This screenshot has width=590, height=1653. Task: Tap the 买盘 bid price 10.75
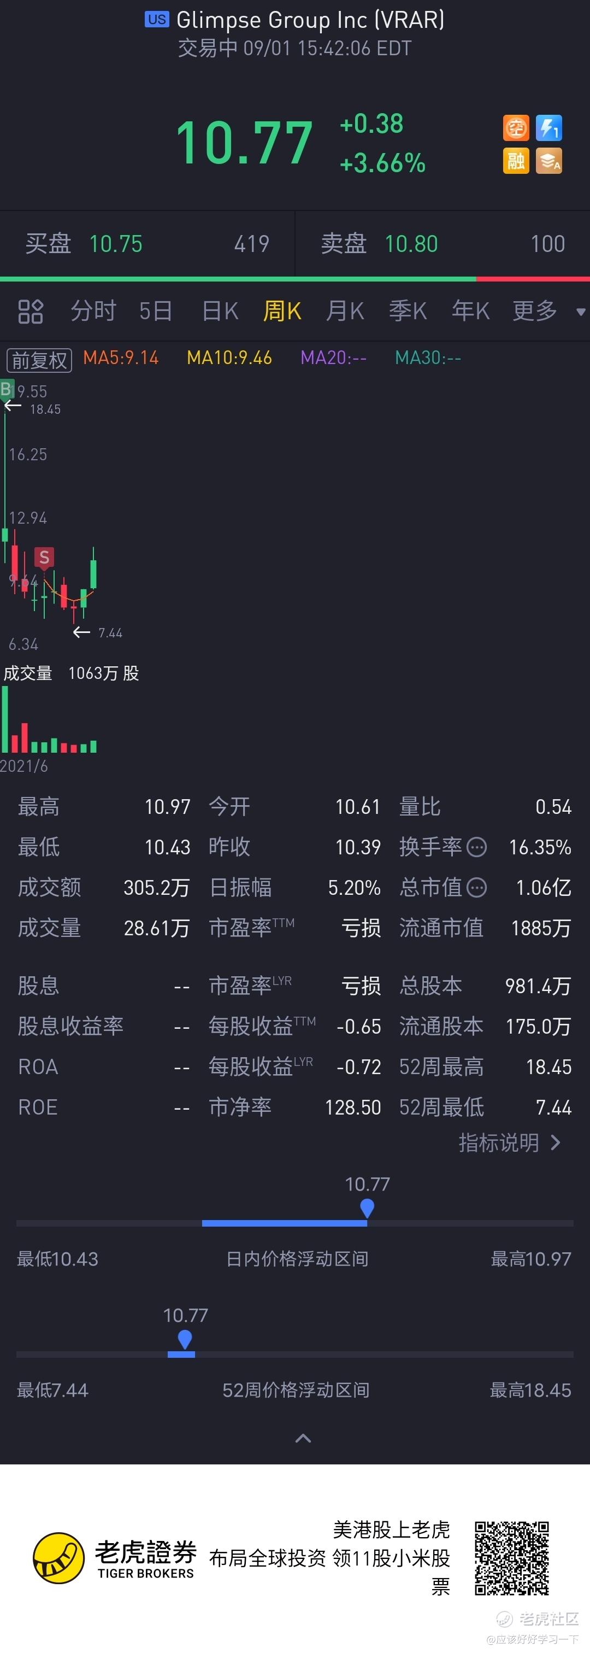pyautogui.click(x=115, y=244)
